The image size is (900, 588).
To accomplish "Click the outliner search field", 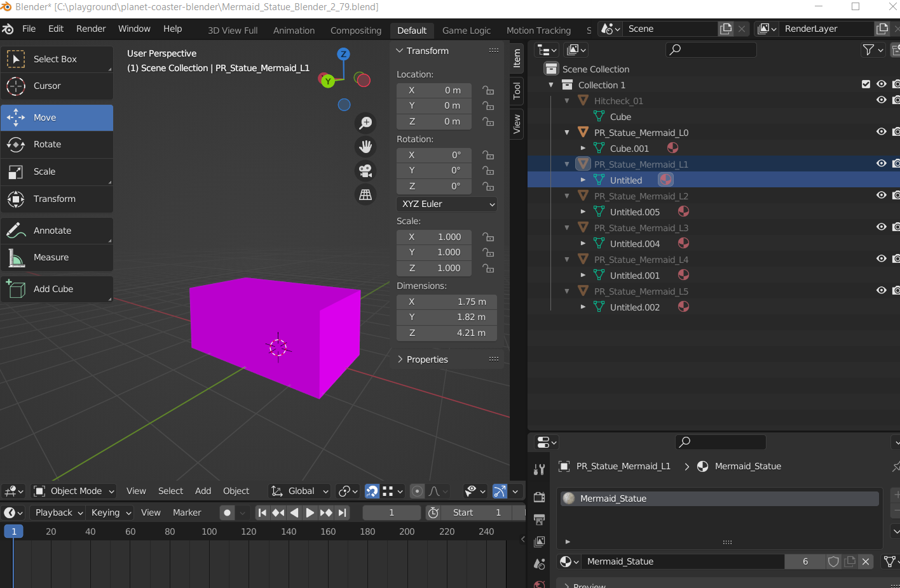I will click(711, 50).
